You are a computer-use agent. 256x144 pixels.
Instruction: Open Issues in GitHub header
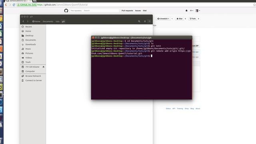click(x=138, y=11)
